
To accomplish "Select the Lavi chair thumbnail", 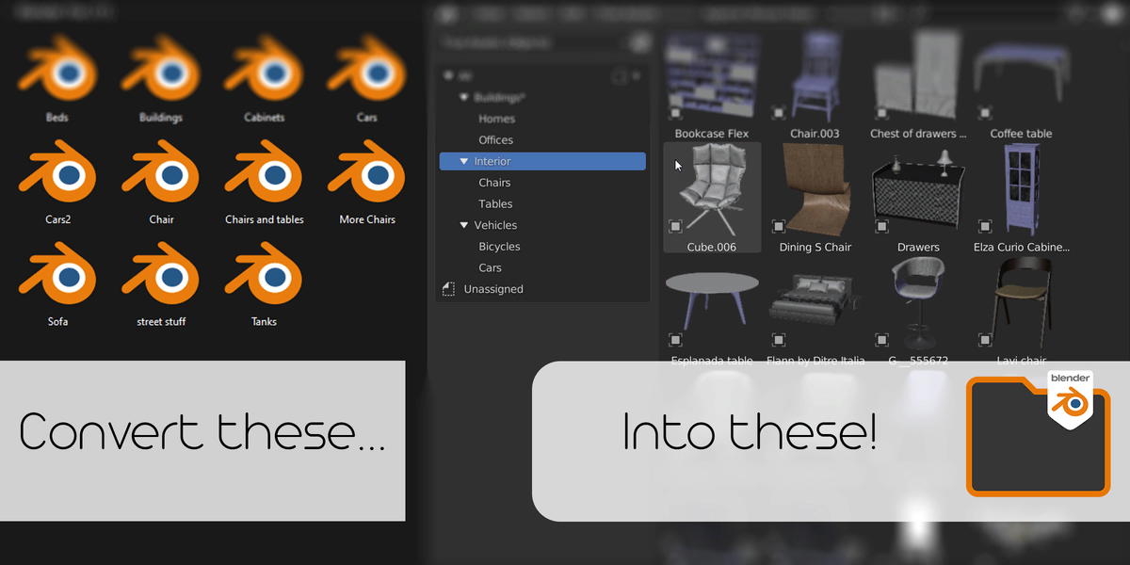I will pyautogui.click(x=1021, y=303).
